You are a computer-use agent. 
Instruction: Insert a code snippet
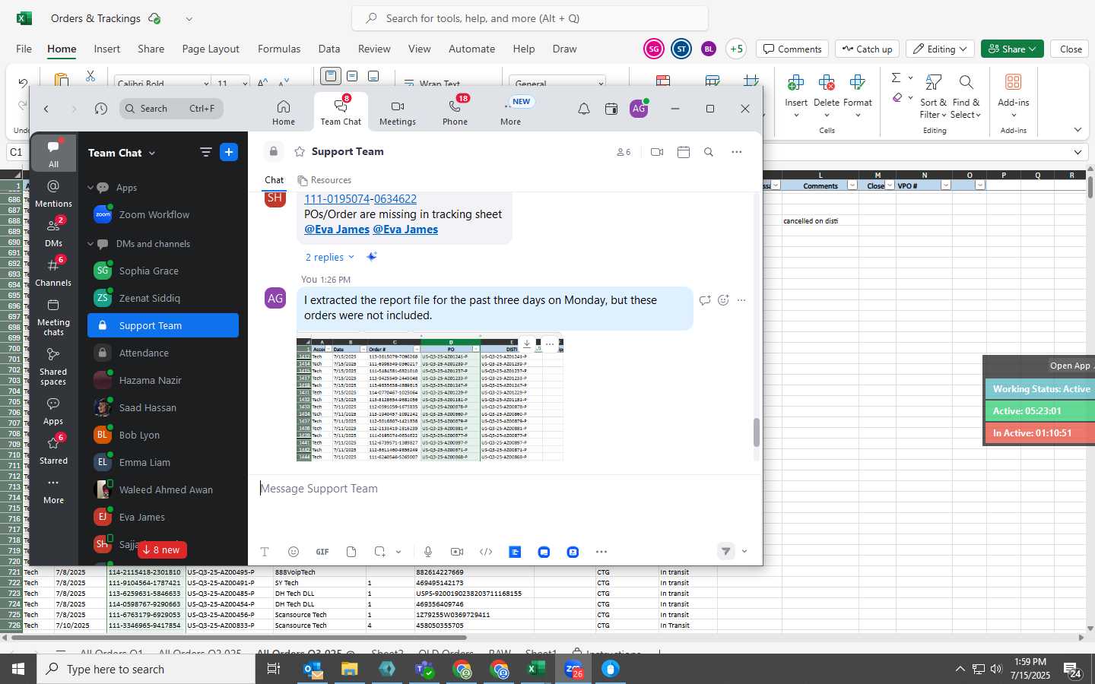(486, 552)
